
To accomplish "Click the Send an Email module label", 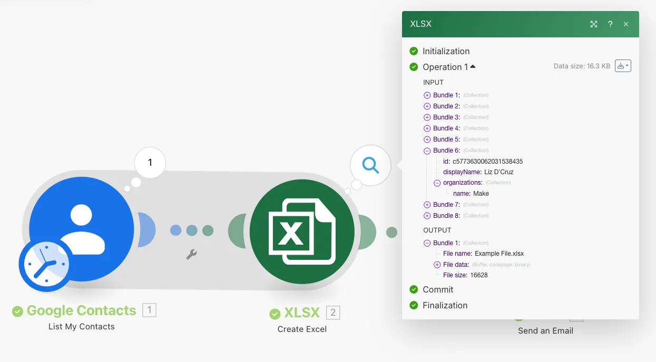I will point(545,331).
